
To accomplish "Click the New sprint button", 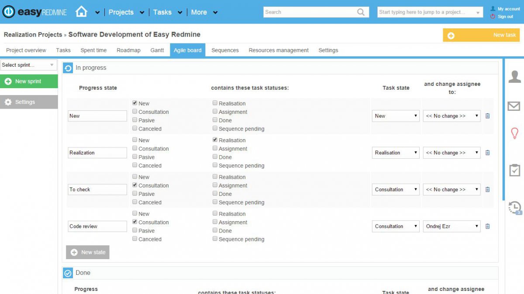I will pos(28,81).
